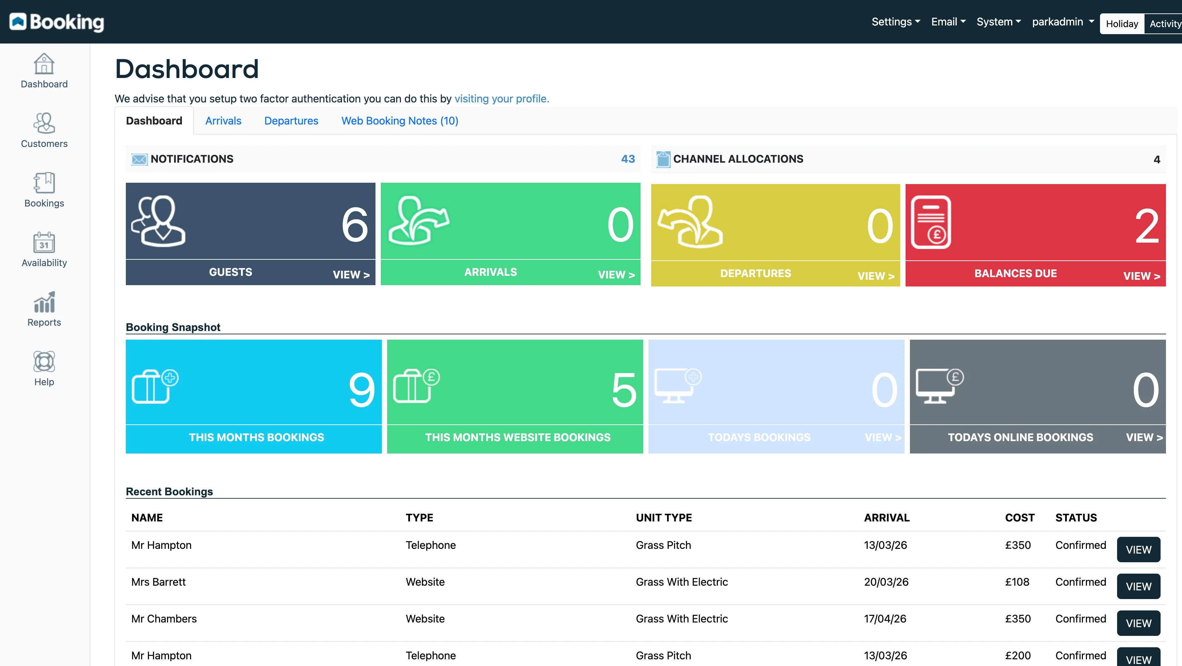View the £350 Mr Hampton booking
Viewport: 1182px width, 666px height.
click(x=1138, y=550)
